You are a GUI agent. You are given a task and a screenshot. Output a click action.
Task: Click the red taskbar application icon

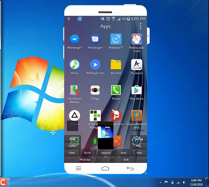[x=4, y=182]
